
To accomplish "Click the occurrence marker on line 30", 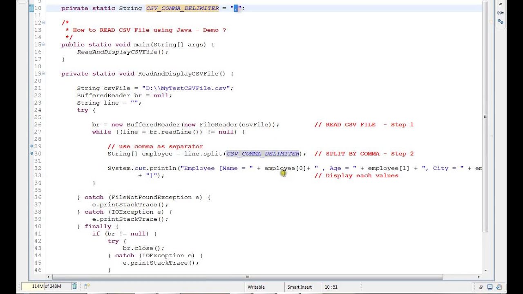I will click(x=31, y=154).
